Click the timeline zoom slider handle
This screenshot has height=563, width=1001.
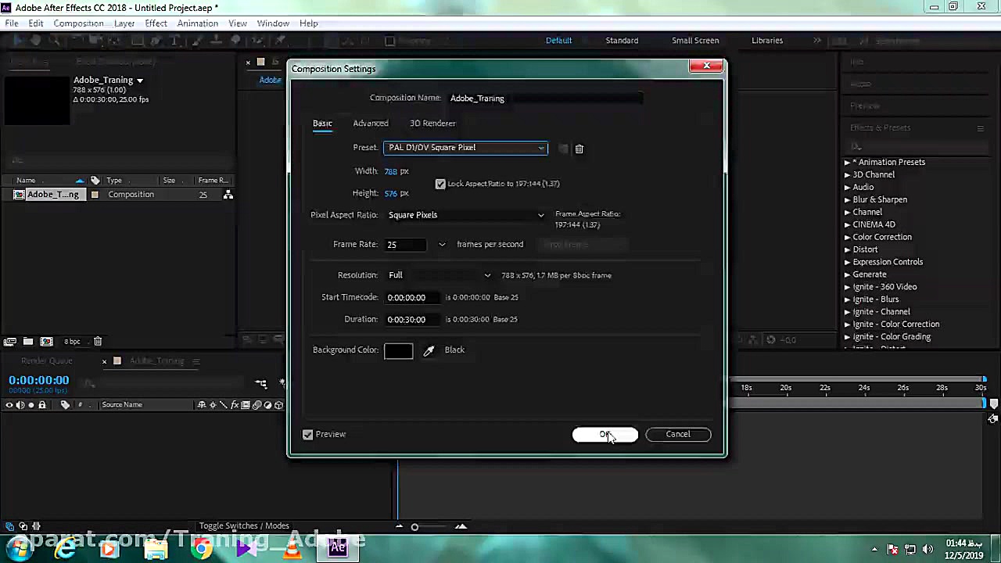(x=414, y=527)
